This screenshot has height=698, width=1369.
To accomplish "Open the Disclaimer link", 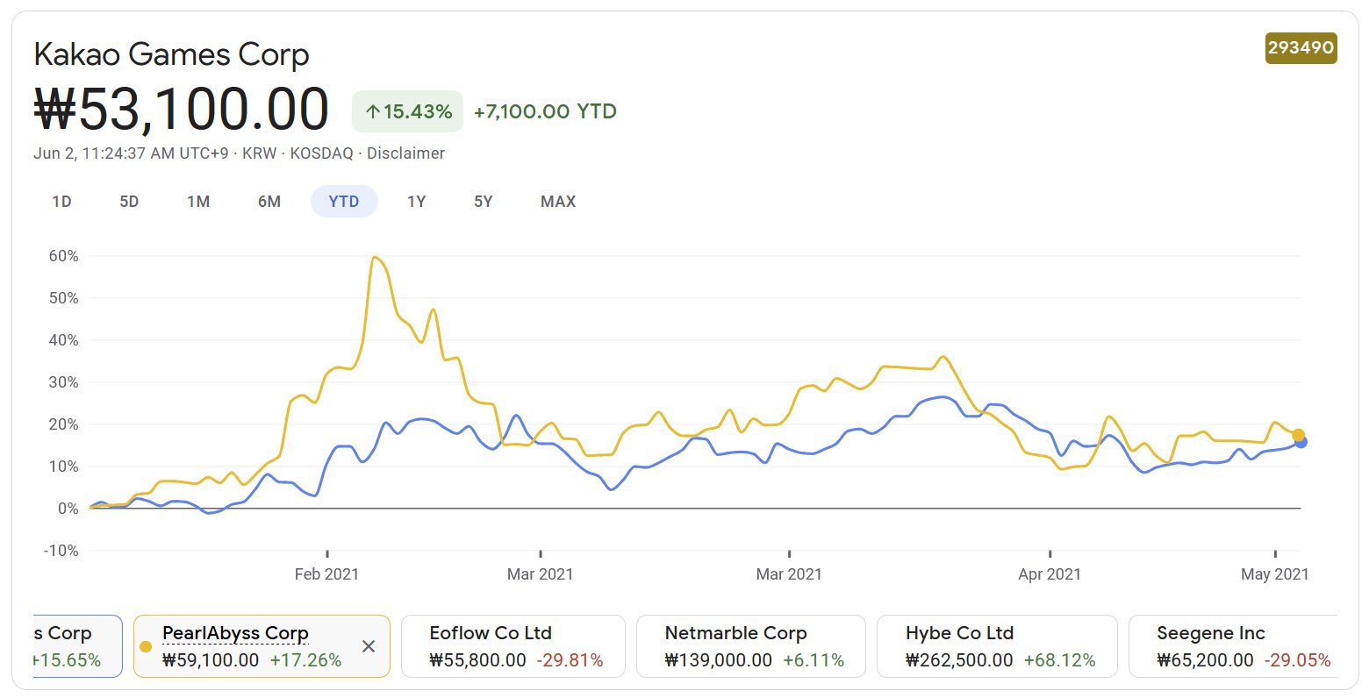I will click(405, 153).
